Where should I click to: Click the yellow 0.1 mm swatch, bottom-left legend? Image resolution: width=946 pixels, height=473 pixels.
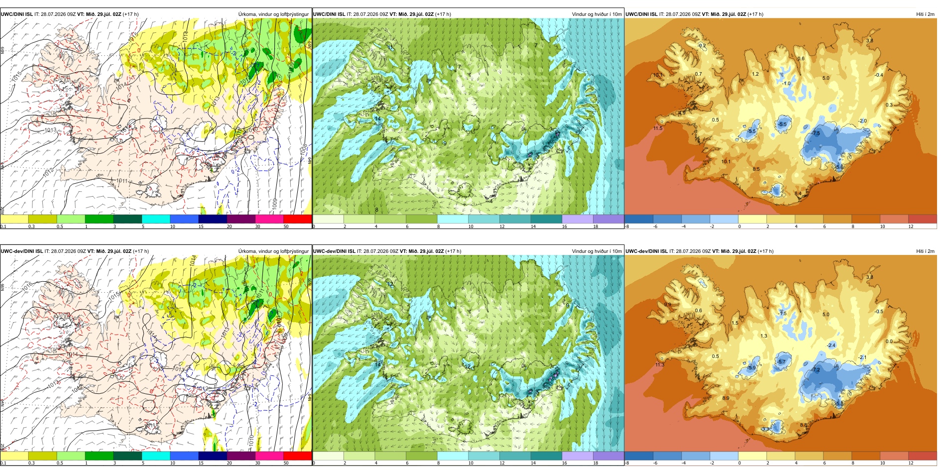14,456
